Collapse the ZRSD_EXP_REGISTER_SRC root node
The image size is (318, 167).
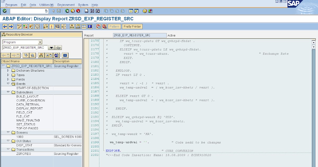point(3,66)
